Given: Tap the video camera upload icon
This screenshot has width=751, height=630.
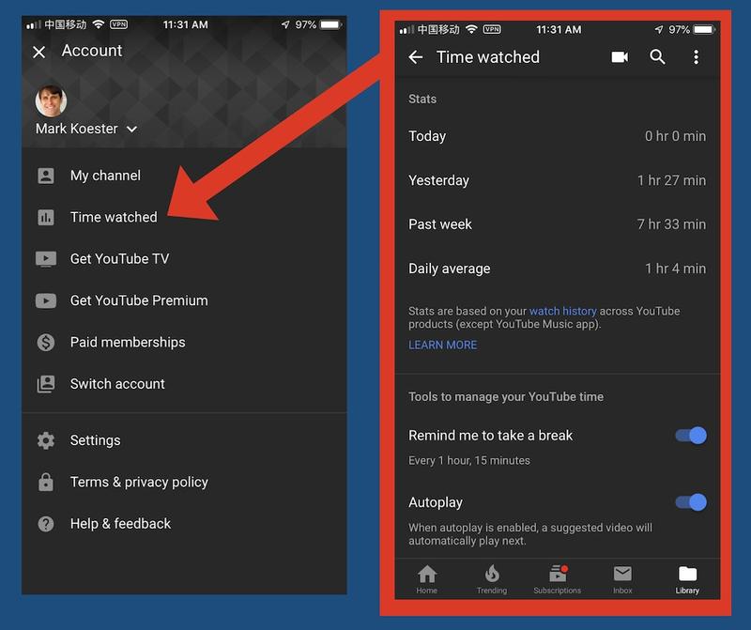Looking at the screenshot, I should tap(620, 57).
